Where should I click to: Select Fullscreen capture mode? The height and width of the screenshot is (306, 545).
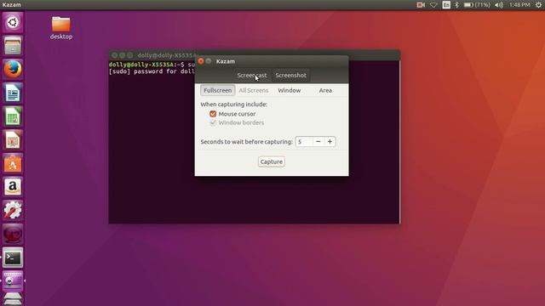[x=218, y=90]
